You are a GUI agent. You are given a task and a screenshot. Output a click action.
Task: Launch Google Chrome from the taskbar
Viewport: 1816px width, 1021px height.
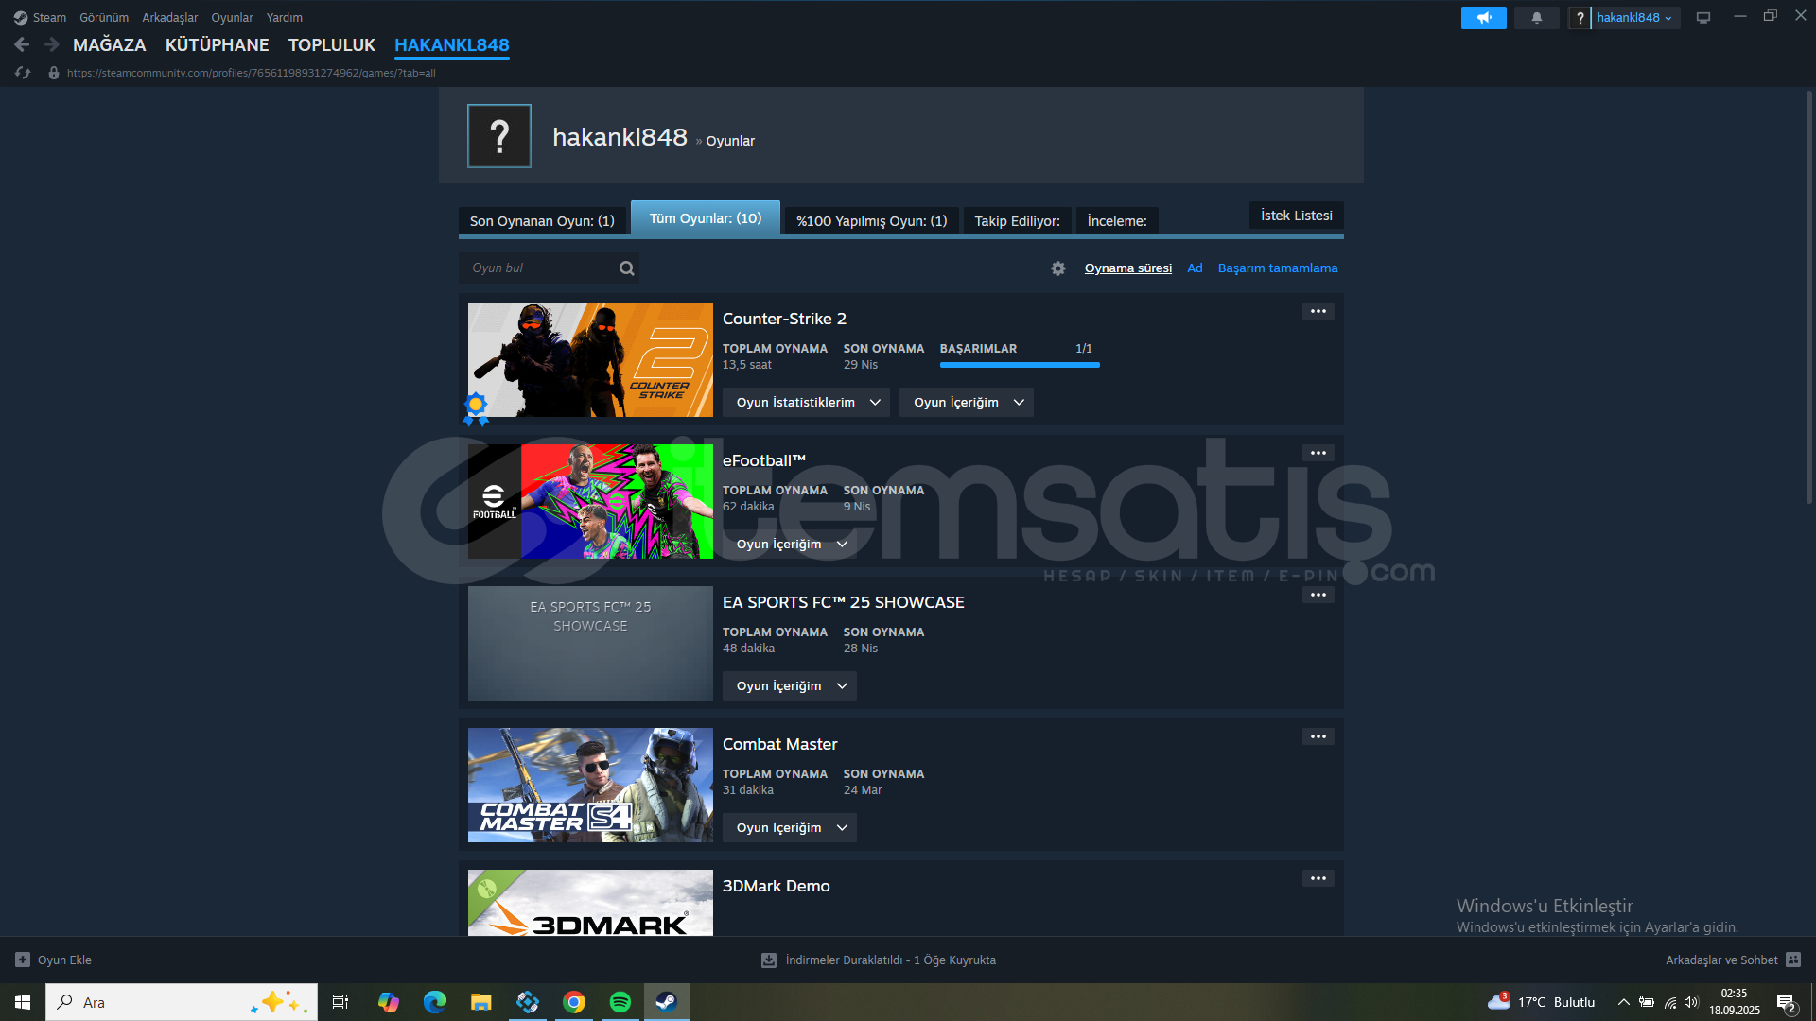point(574,1002)
